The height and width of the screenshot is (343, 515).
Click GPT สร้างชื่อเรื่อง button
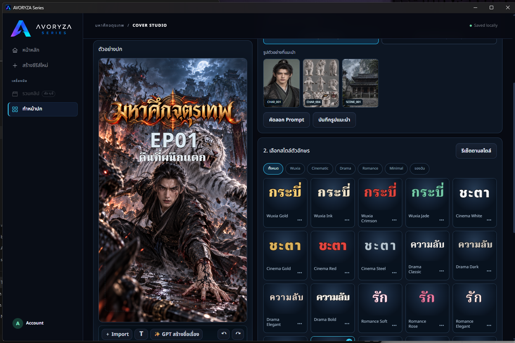click(x=177, y=334)
